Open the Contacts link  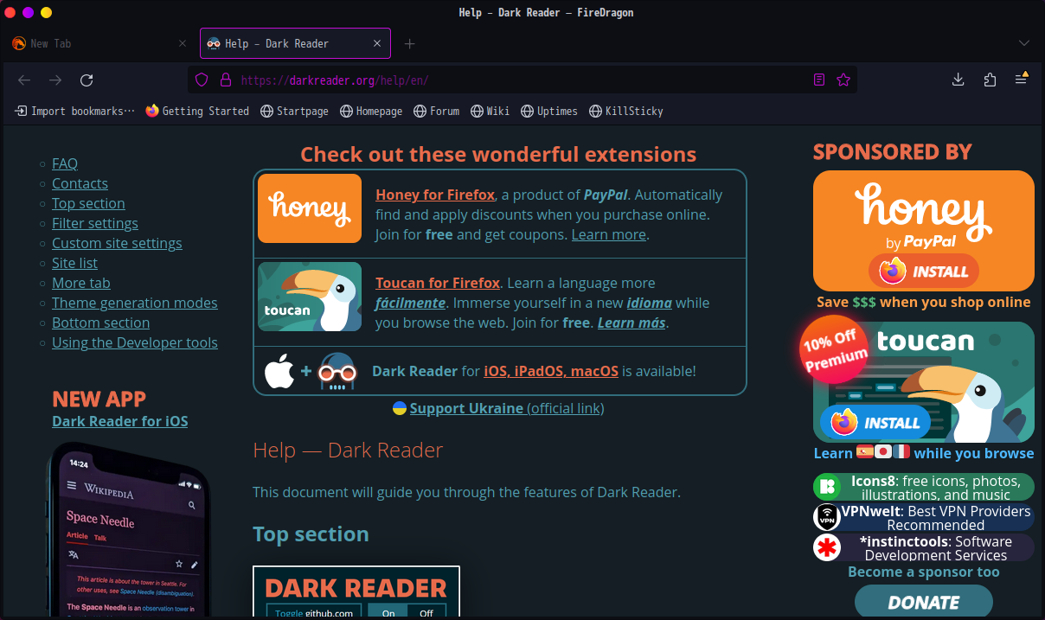[x=80, y=183]
